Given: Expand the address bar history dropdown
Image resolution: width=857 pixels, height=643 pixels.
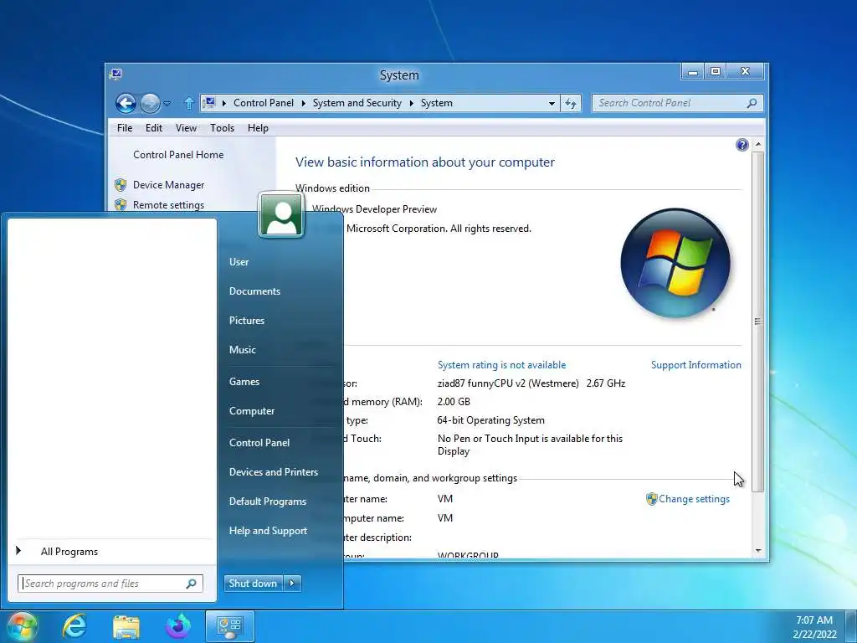Looking at the screenshot, I should coord(552,103).
